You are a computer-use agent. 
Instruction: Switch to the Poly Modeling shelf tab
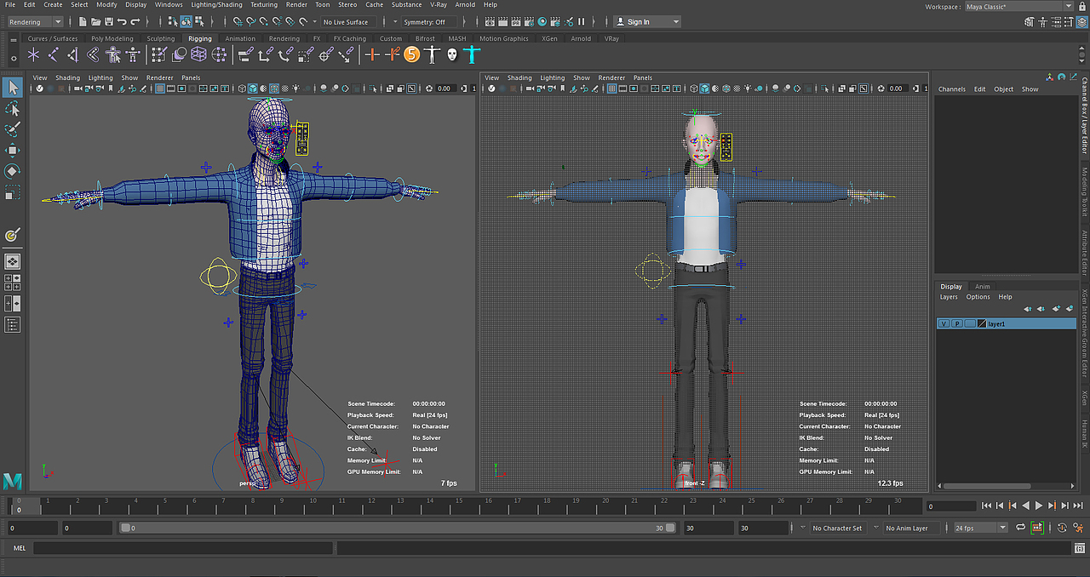point(112,38)
